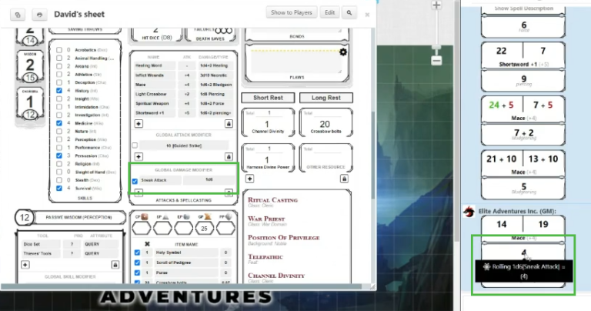Screen dimensions: 591x311
Task: Open Thieves' Tools attribute QUERY selector
Action: (x=101, y=254)
